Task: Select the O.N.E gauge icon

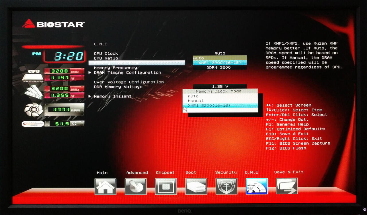Action: tap(257, 186)
